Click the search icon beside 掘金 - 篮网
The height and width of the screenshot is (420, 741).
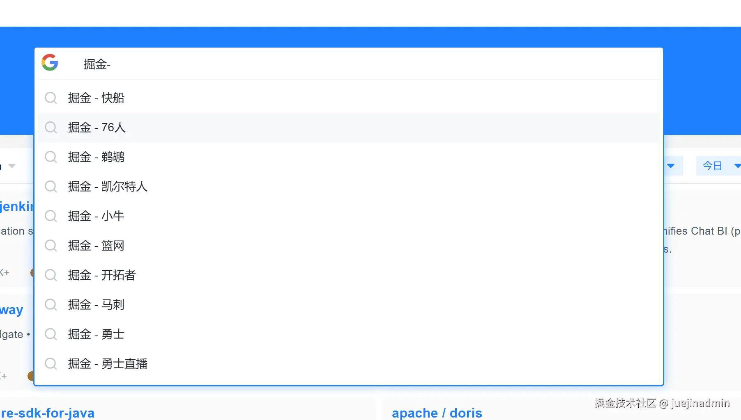[x=51, y=246]
